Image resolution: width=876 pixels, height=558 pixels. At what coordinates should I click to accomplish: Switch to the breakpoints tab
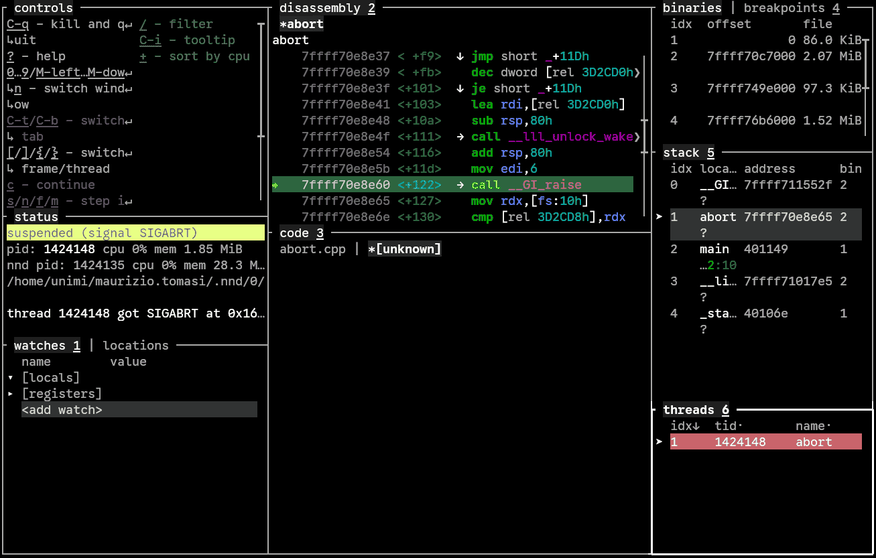point(784,8)
